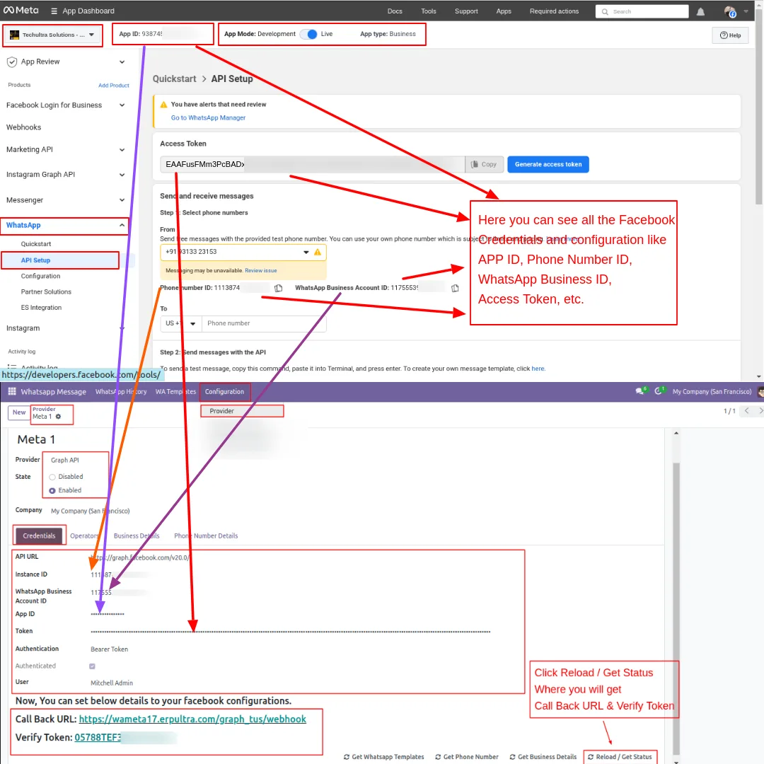The width and height of the screenshot is (764, 764).
Task: Click the App Review shield icon
Action: [x=12, y=62]
